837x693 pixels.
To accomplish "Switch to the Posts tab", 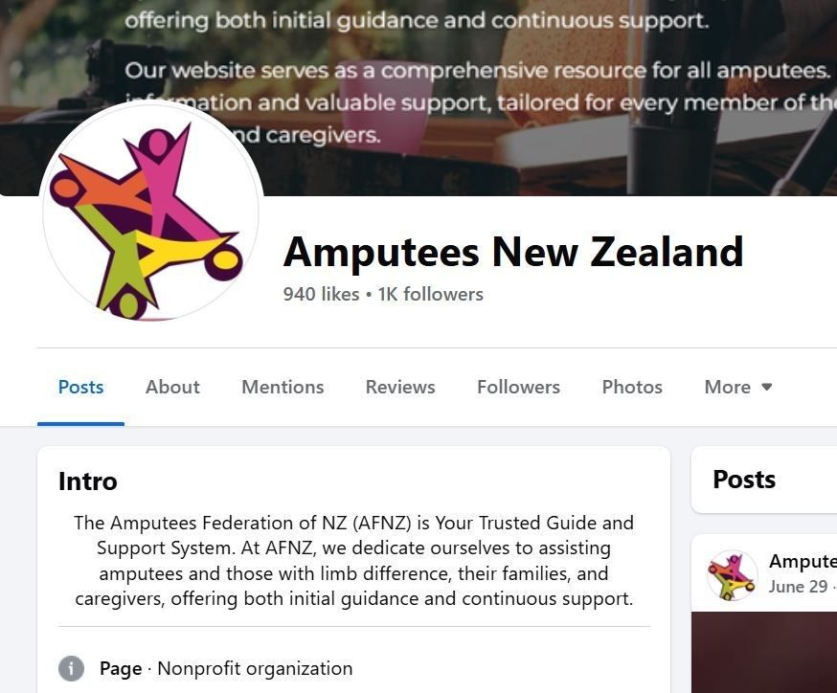I will (80, 387).
